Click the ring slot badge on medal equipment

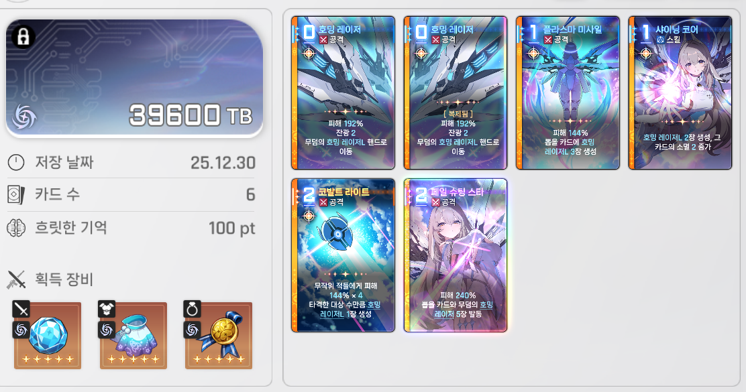click(x=193, y=310)
